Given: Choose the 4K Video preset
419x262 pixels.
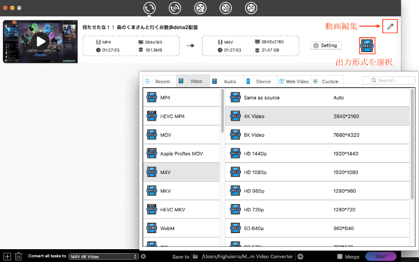Looking at the screenshot, I should point(317,116).
